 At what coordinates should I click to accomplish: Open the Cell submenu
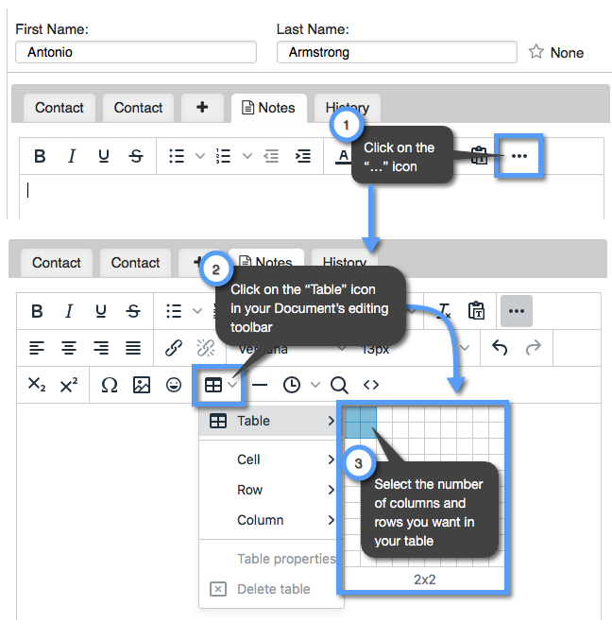(271, 459)
